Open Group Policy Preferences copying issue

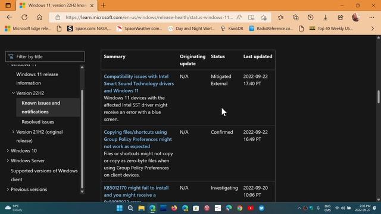[x=138, y=139]
